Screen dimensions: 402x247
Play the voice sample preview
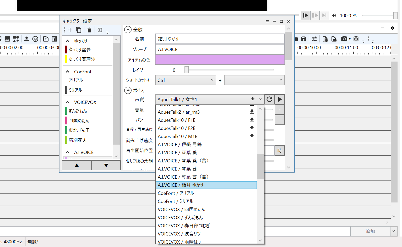tap(280, 100)
